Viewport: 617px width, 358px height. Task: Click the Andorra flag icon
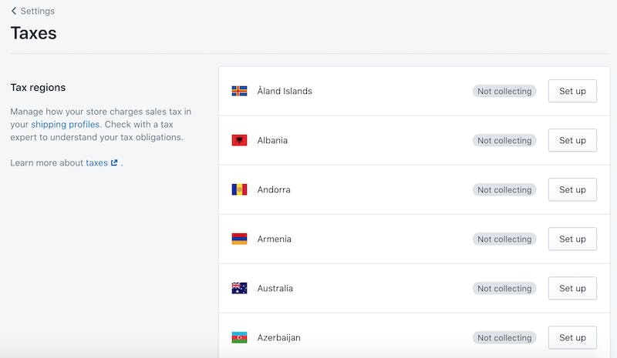(239, 190)
